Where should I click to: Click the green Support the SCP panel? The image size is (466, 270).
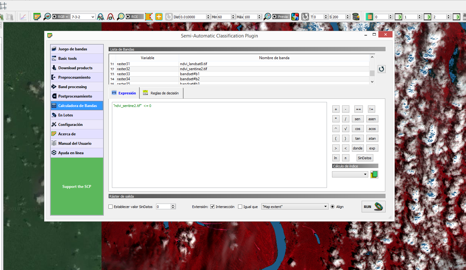pos(77,186)
